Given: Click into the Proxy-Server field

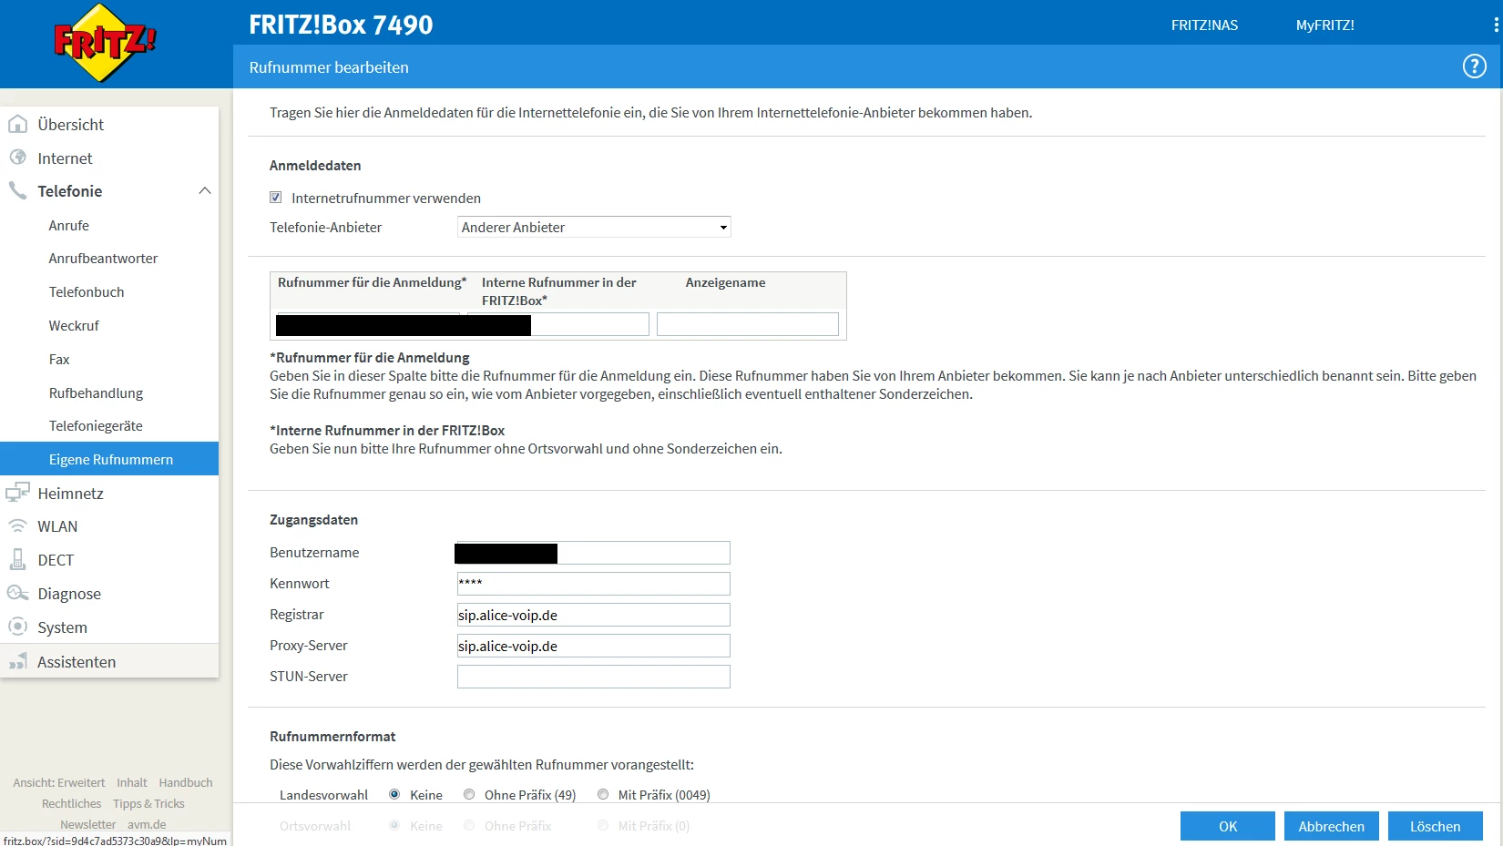Looking at the screenshot, I should tap(594, 646).
